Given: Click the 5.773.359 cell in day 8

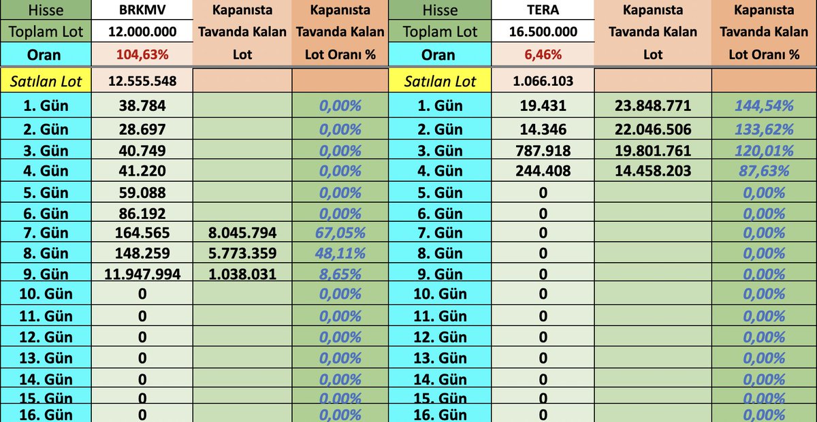Looking at the screenshot, I should (242, 254).
